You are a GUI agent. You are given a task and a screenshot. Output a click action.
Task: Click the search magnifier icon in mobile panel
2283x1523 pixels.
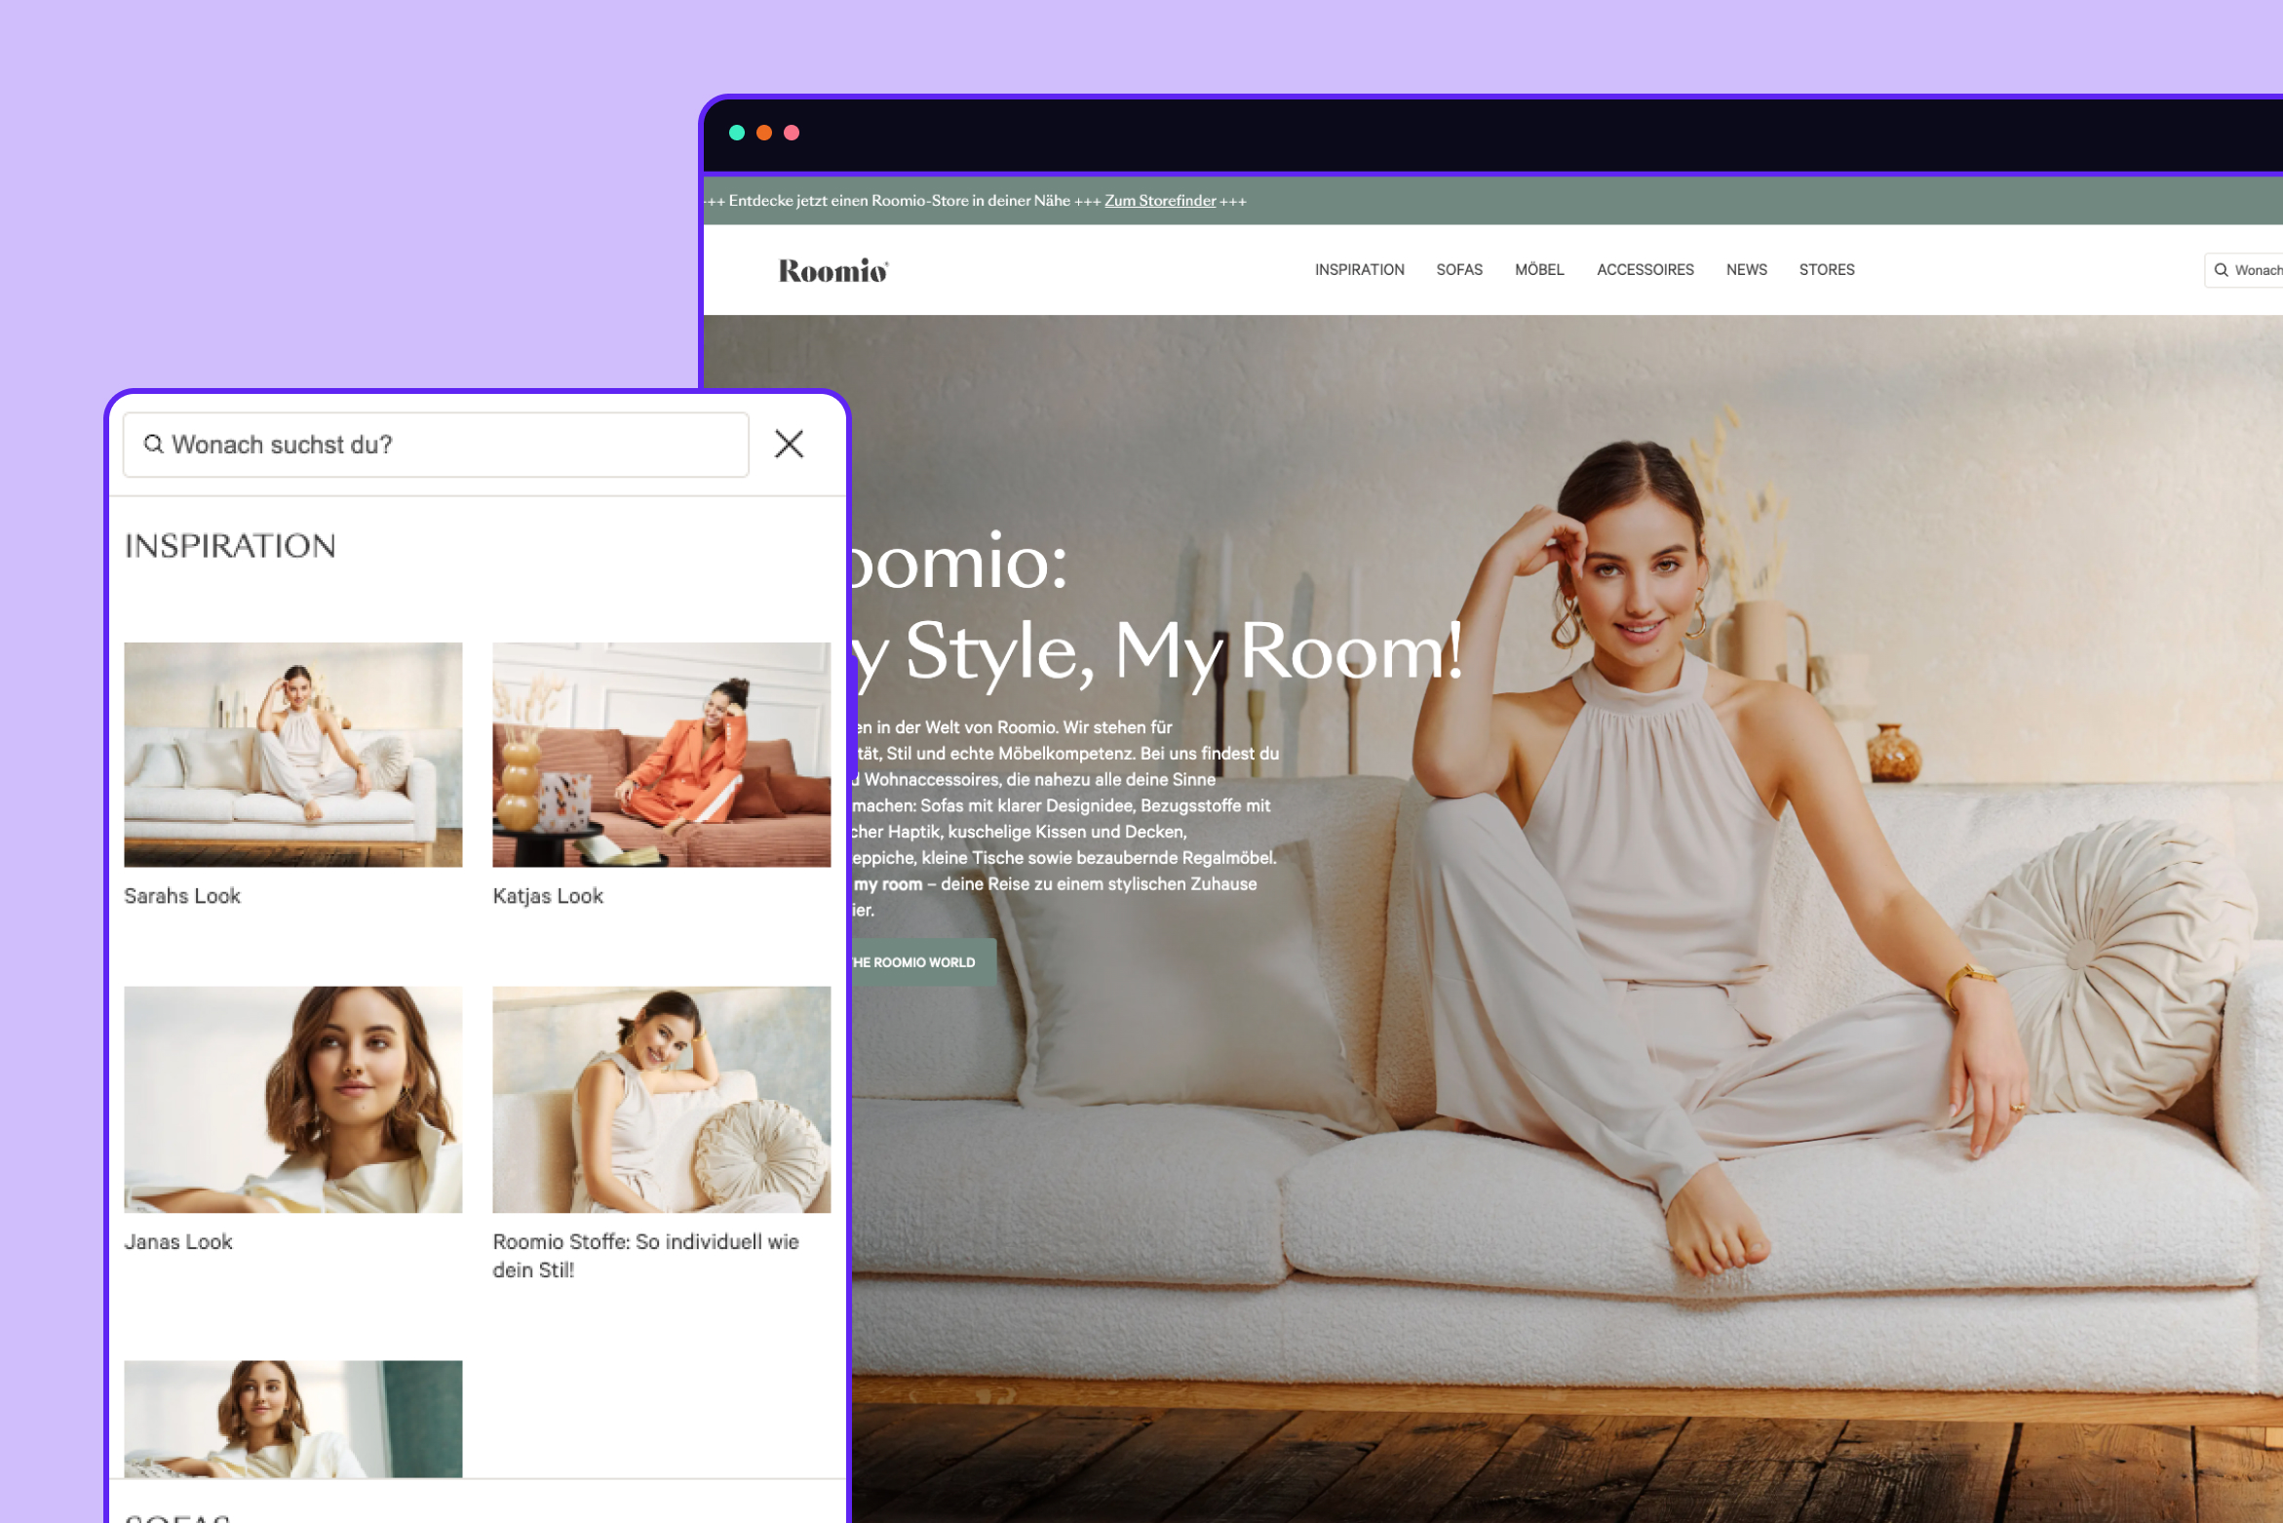153,445
